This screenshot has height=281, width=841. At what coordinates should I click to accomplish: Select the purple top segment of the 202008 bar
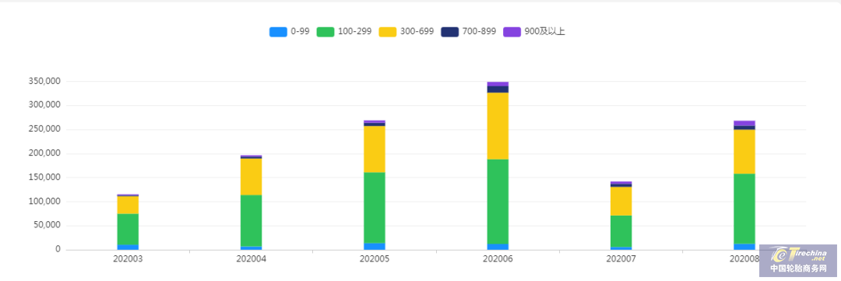(x=744, y=123)
